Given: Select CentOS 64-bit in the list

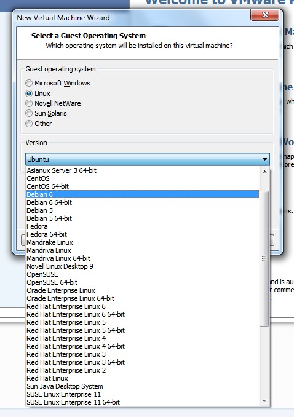Looking at the screenshot, I should (142, 186).
